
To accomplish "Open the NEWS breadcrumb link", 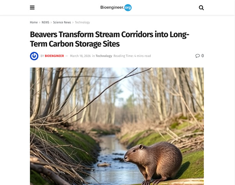I will (45, 22).
